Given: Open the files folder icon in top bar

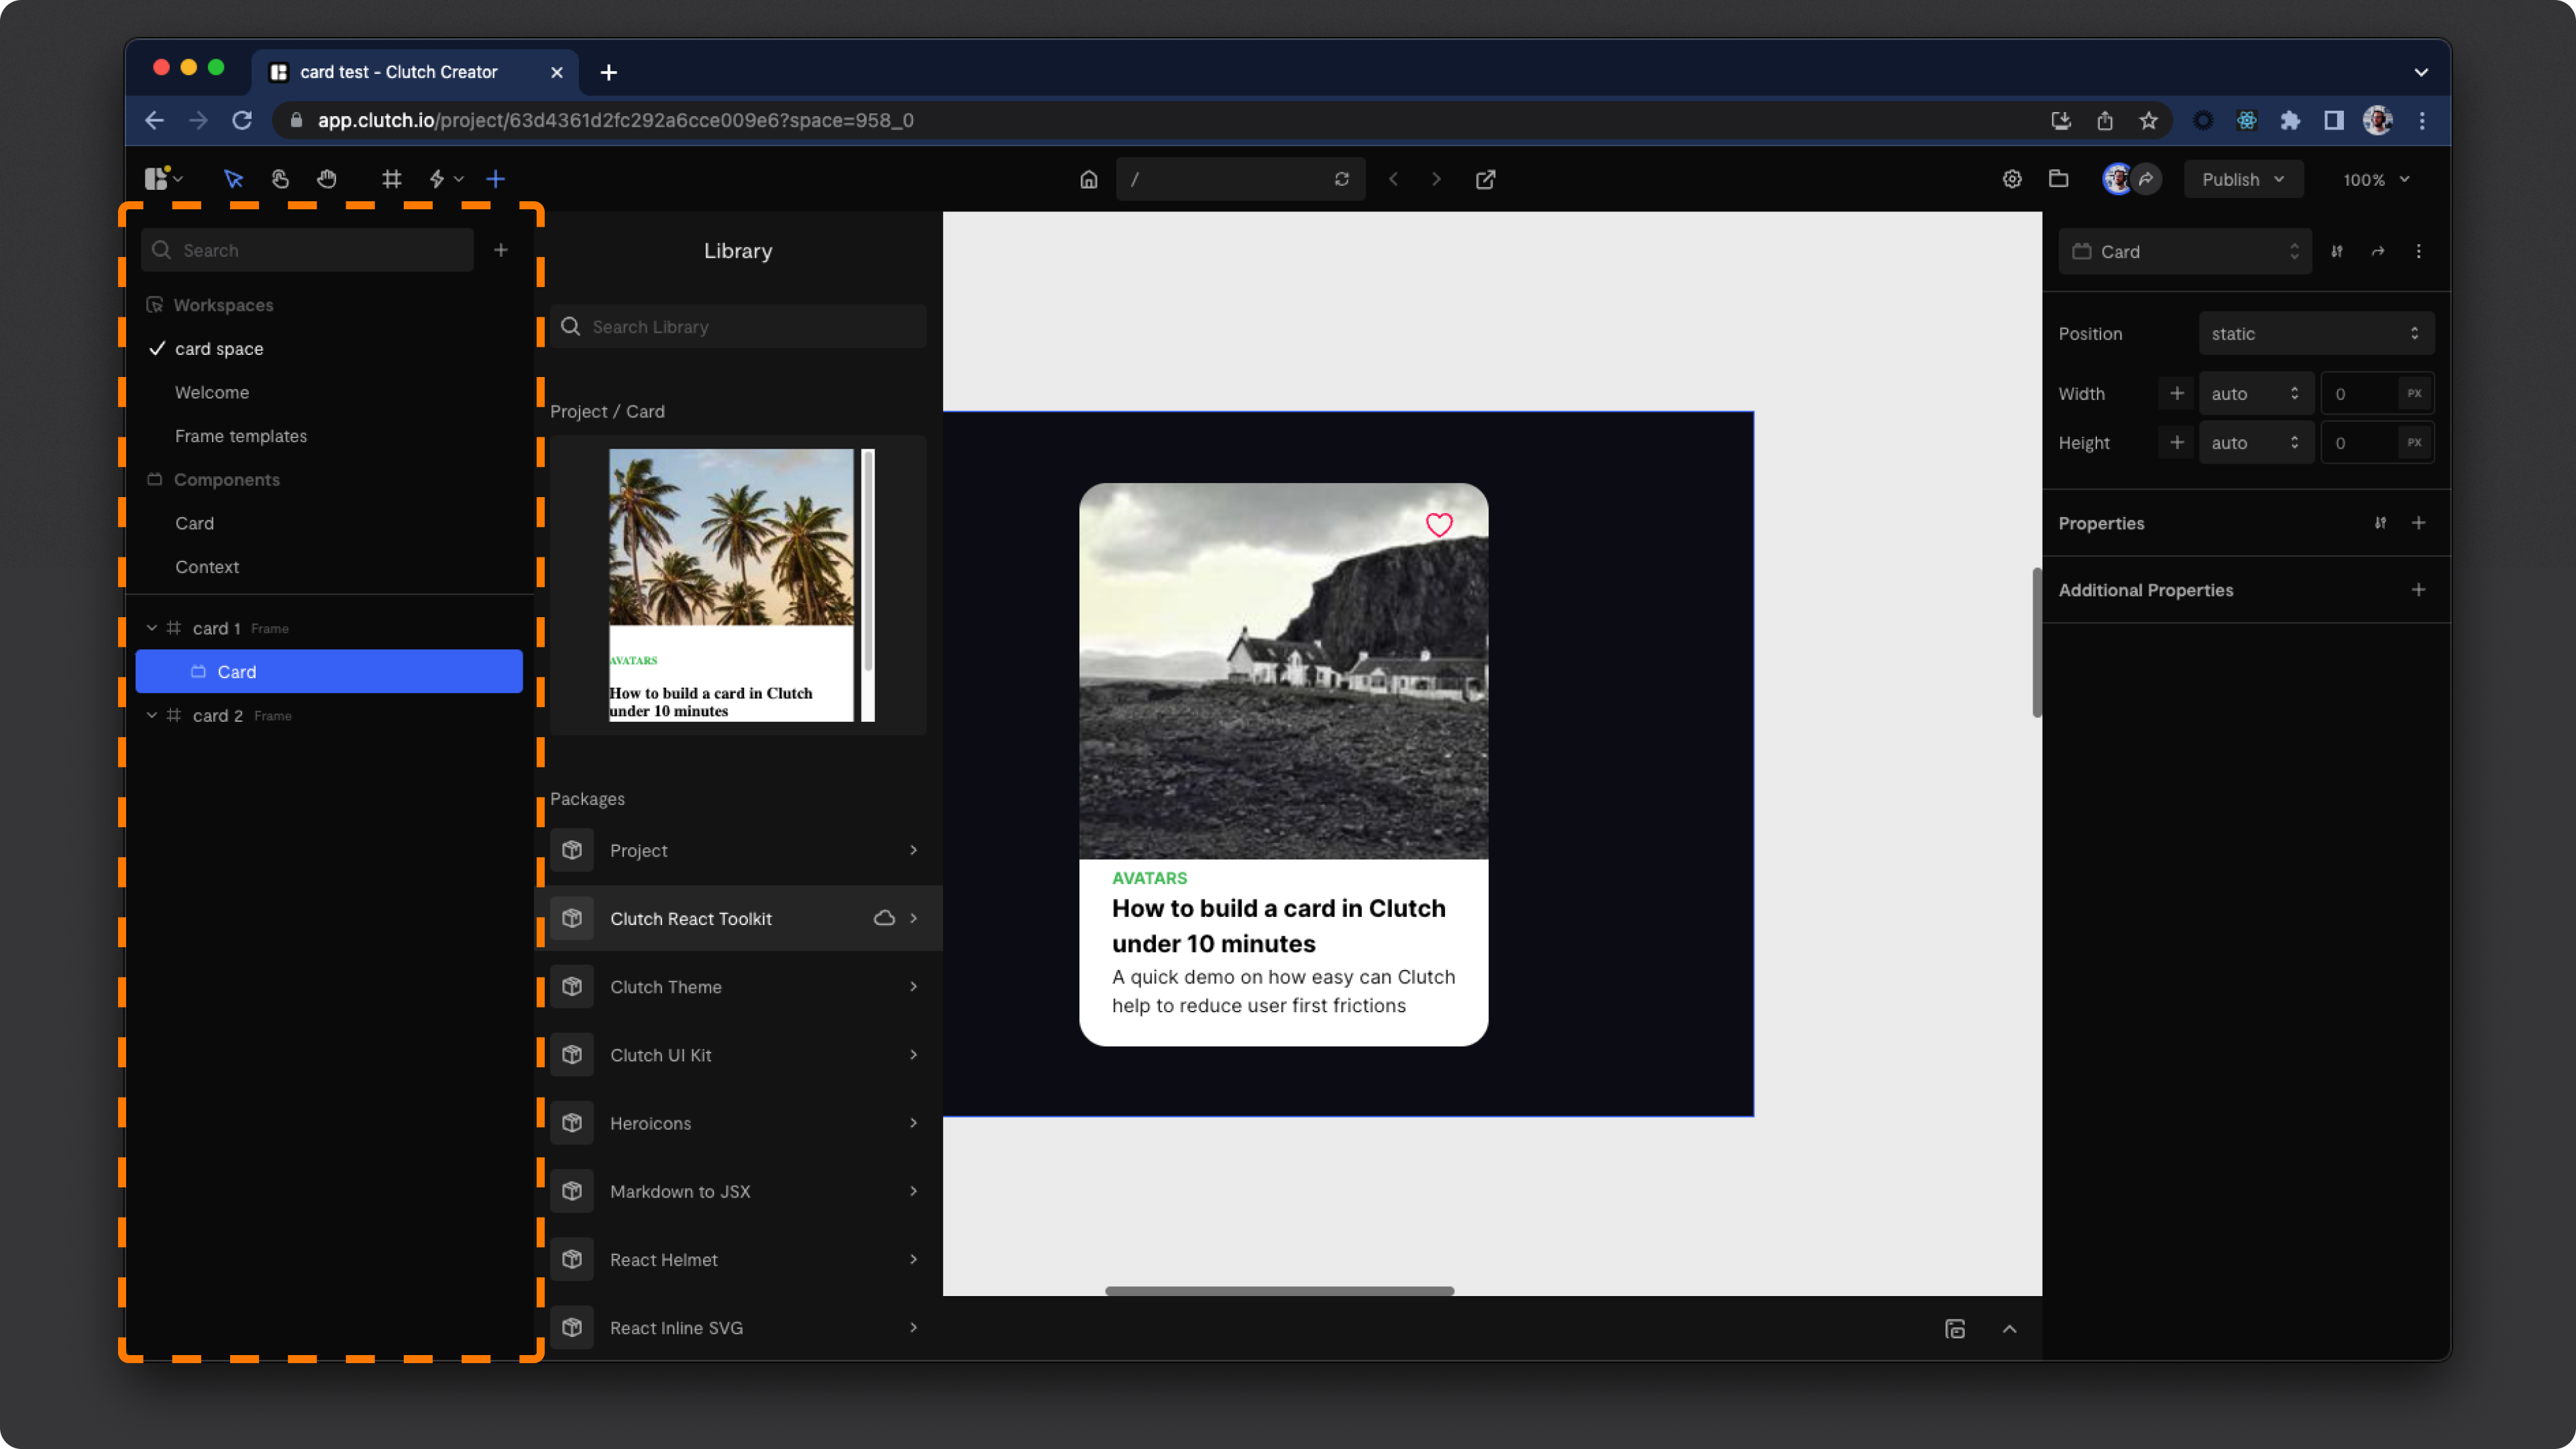Looking at the screenshot, I should [2058, 179].
